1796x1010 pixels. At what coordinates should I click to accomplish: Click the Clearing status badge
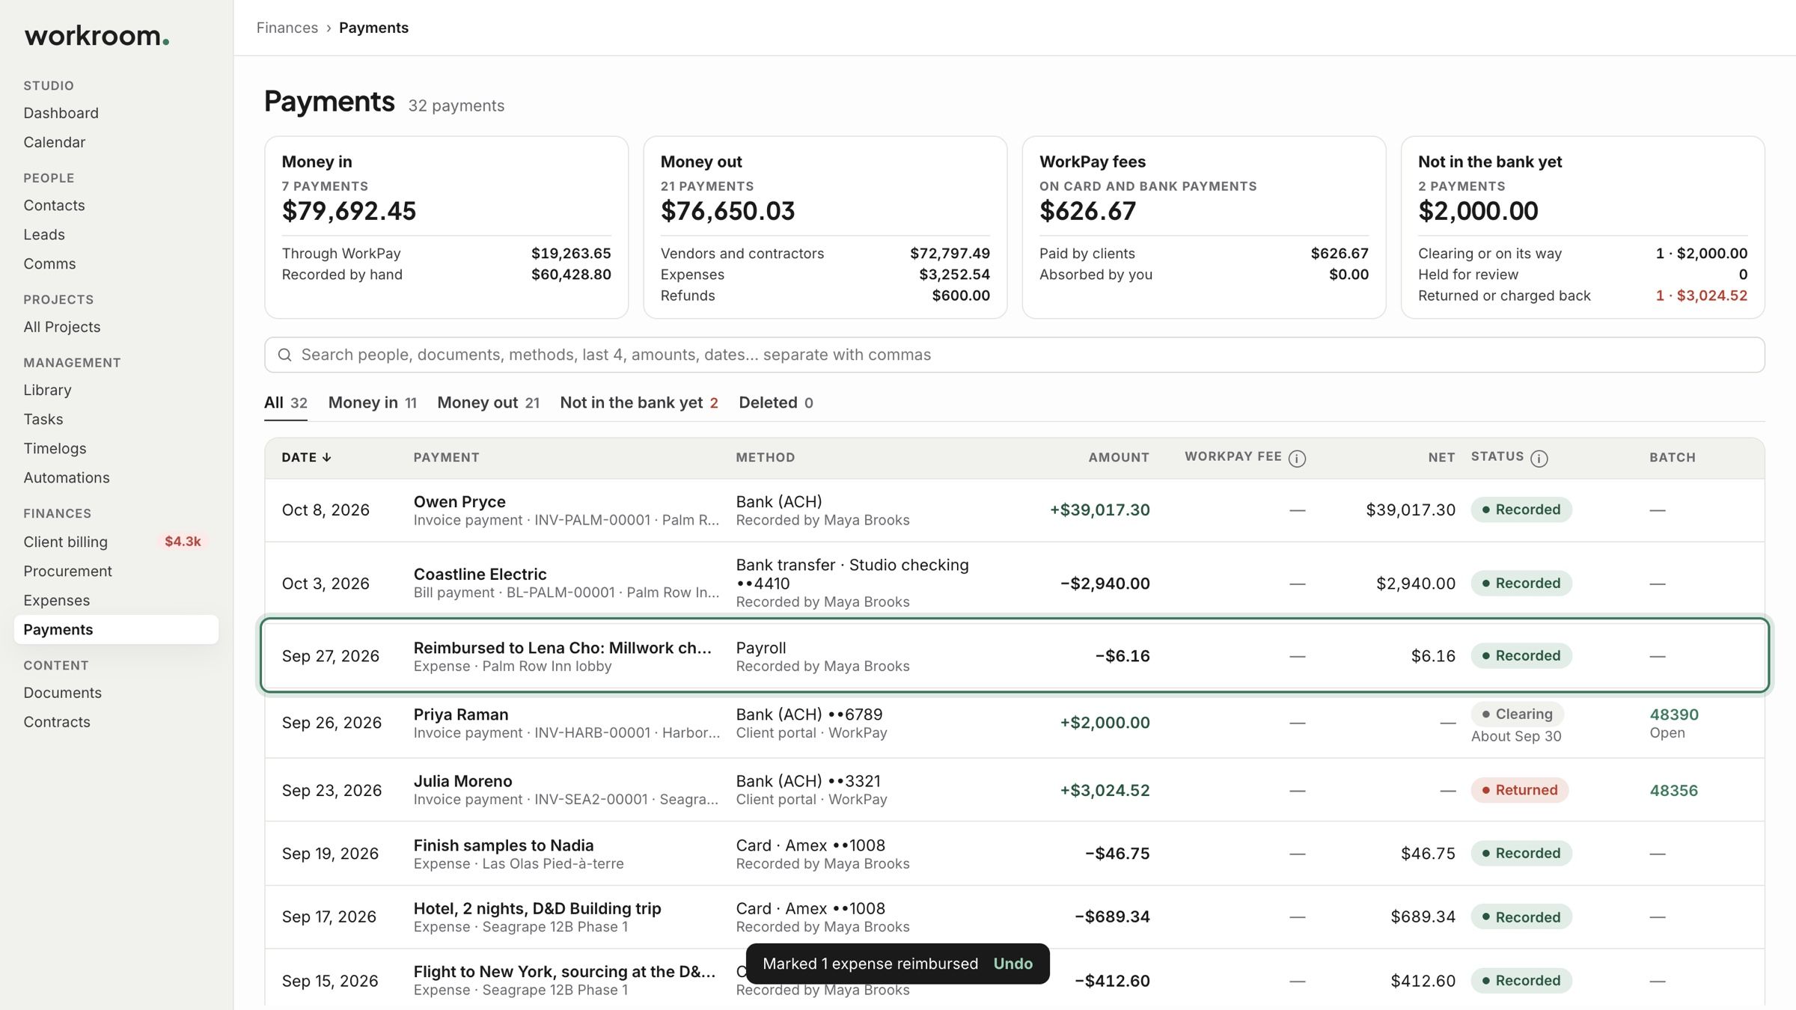point(1517,714)
